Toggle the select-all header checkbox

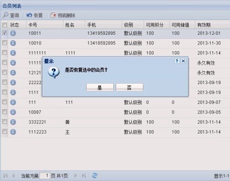pyautogui.click(x=5, y=25)
